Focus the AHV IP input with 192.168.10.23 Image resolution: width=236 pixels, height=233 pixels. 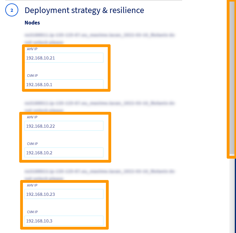tap(64, 194)
